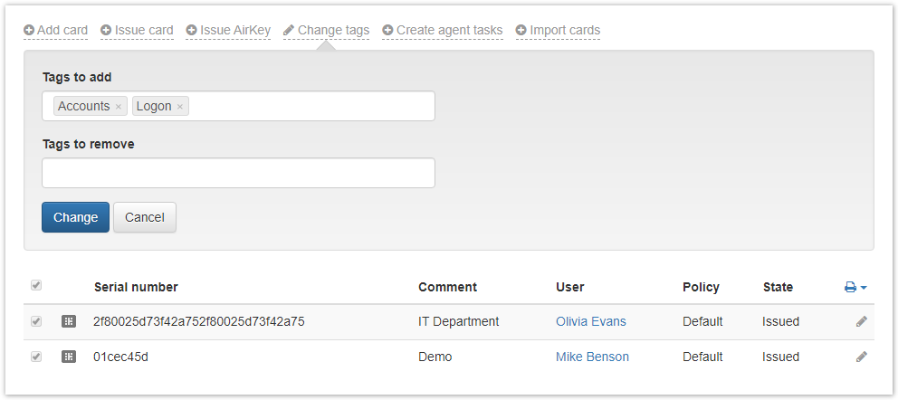Click the card icon beside serial 2f80025d73f42a75
The width and height of the screenshot is (898, 400).
pos(69,321)
